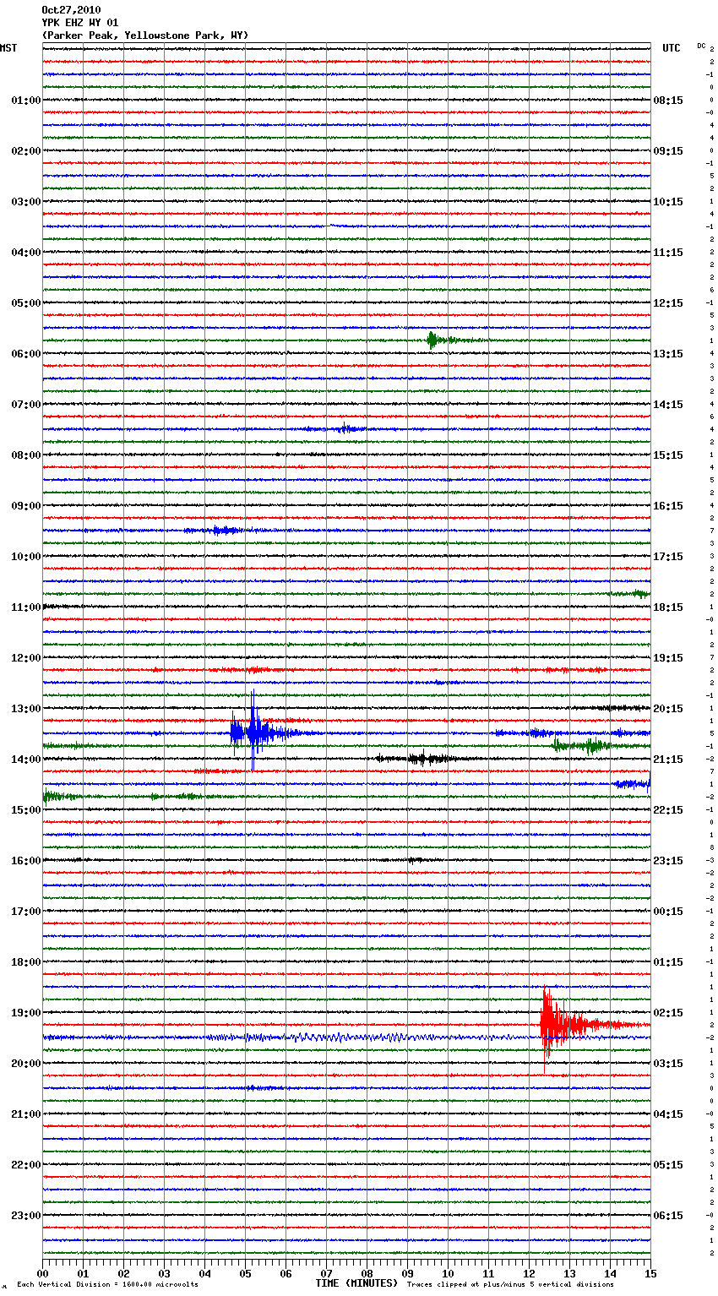
Task: Select the 17:00 MST time label
Action: tap(25, 912)
